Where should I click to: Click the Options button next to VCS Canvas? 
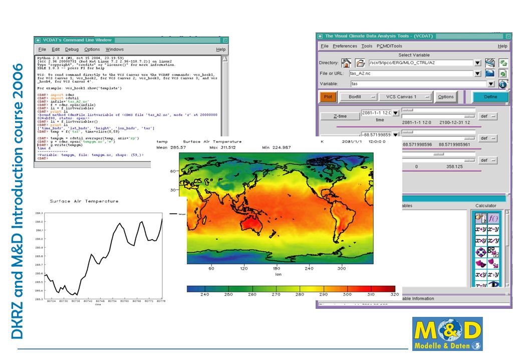click(x=445, y=97)
